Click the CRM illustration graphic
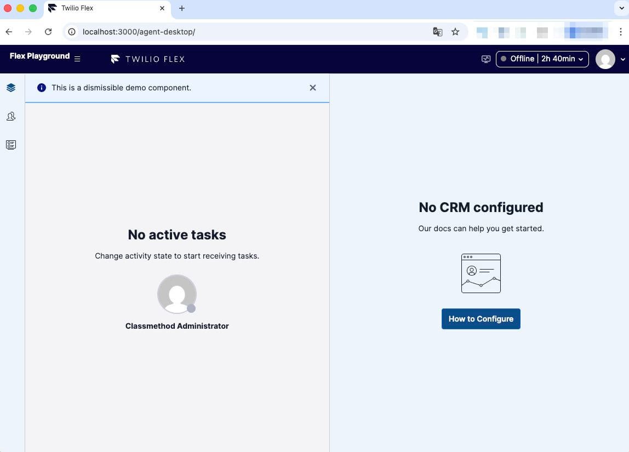This screenshot has height=452, width=629. click(481, 273)
